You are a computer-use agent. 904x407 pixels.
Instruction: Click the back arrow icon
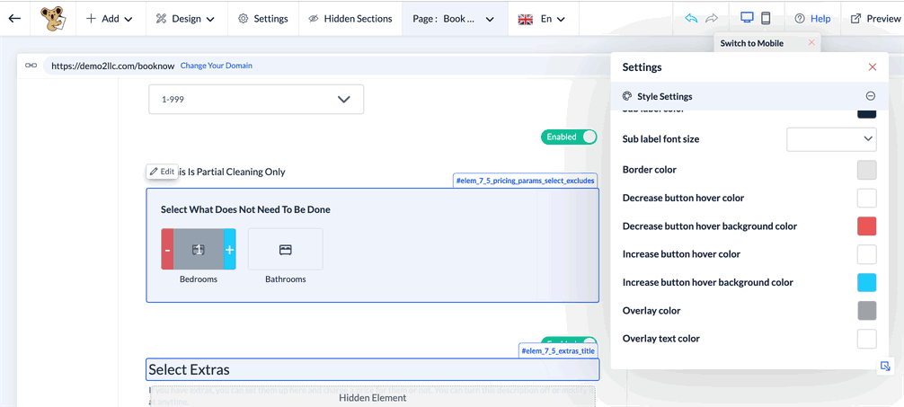click(x=14, y=18)
